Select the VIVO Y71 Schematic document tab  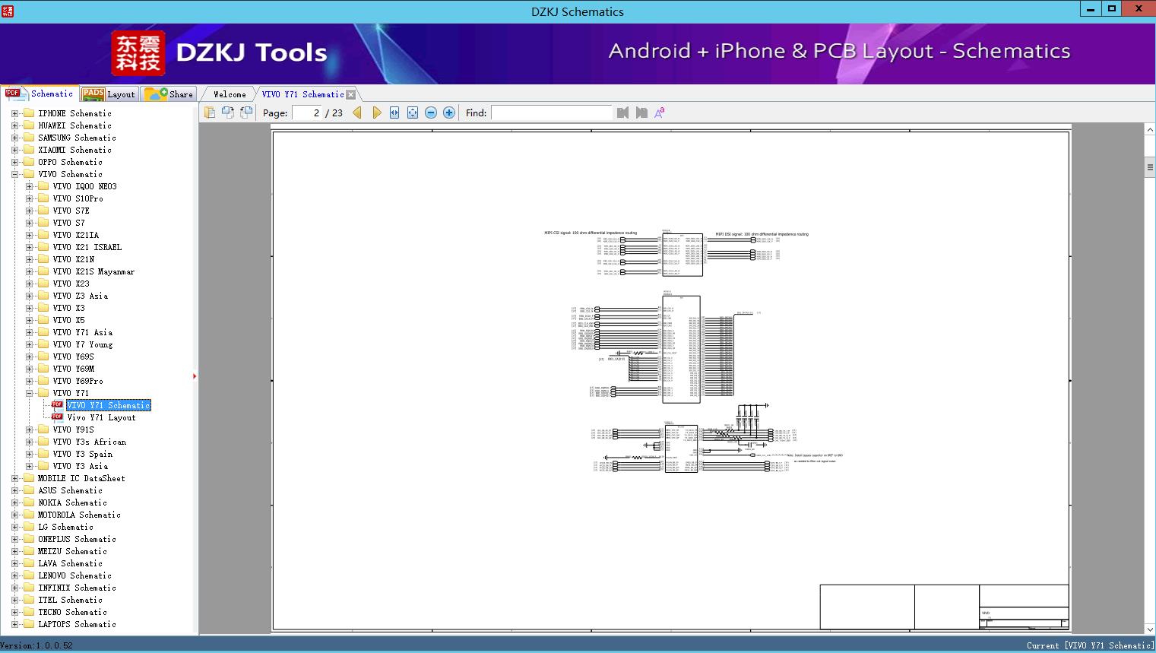302,94
